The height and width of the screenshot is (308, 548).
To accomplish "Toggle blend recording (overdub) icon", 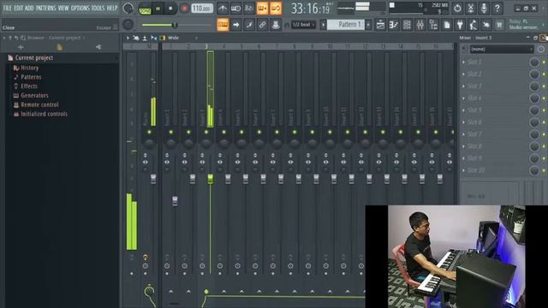I will 262,8.
